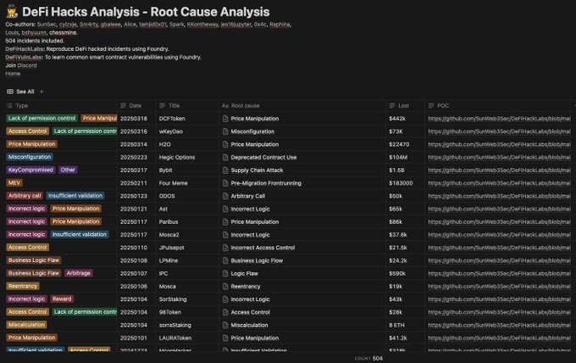Viewport: 576px width, 363px height.
Task: Click page icon of Arbitrary Call root cause
Action: click(225, 196)
